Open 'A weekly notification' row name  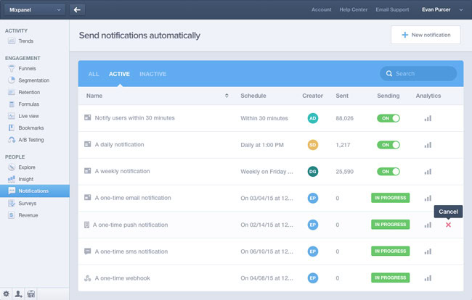click(122, 171)
